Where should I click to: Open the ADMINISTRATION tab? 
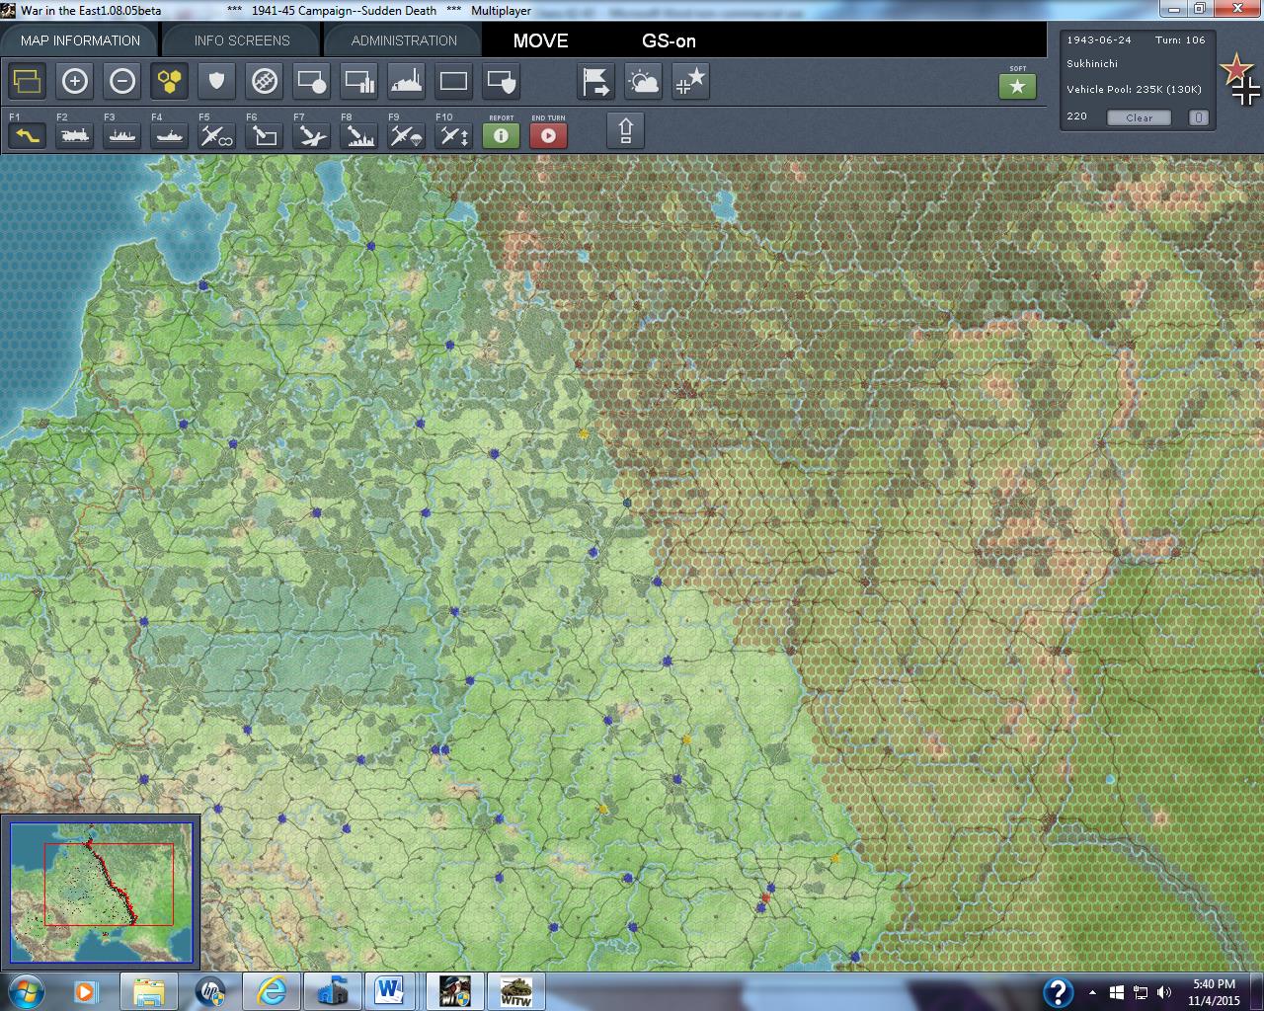(x=404, y=40)
